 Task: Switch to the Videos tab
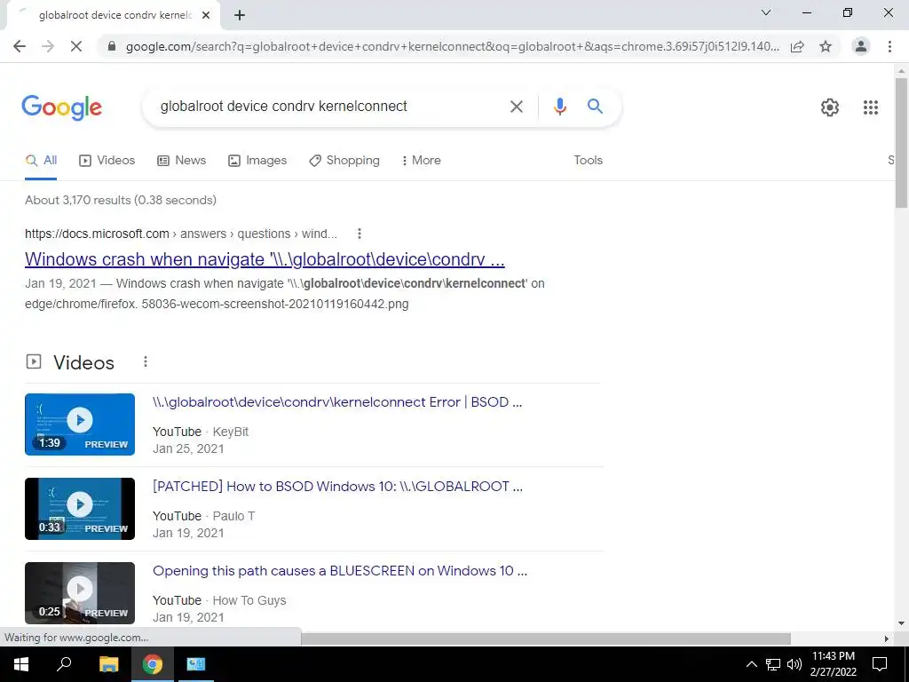107,161
